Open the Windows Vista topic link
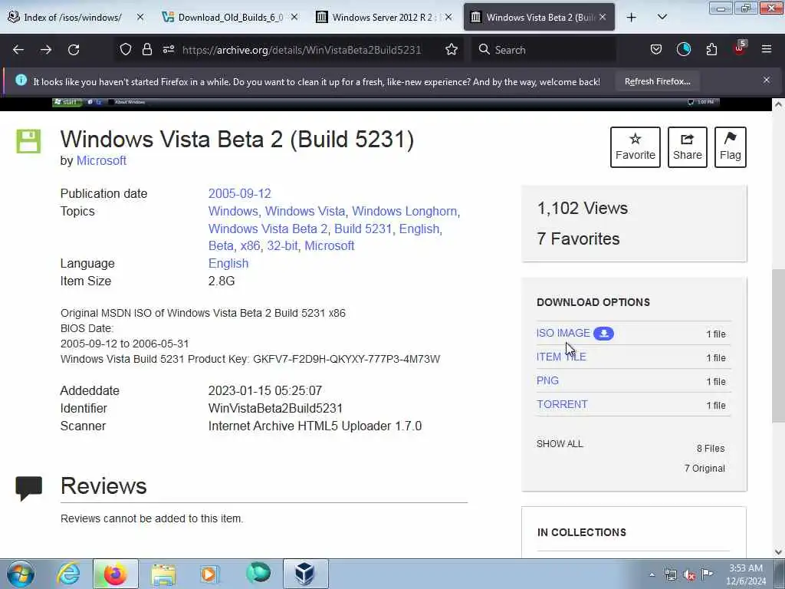 (x=305, y=212)
